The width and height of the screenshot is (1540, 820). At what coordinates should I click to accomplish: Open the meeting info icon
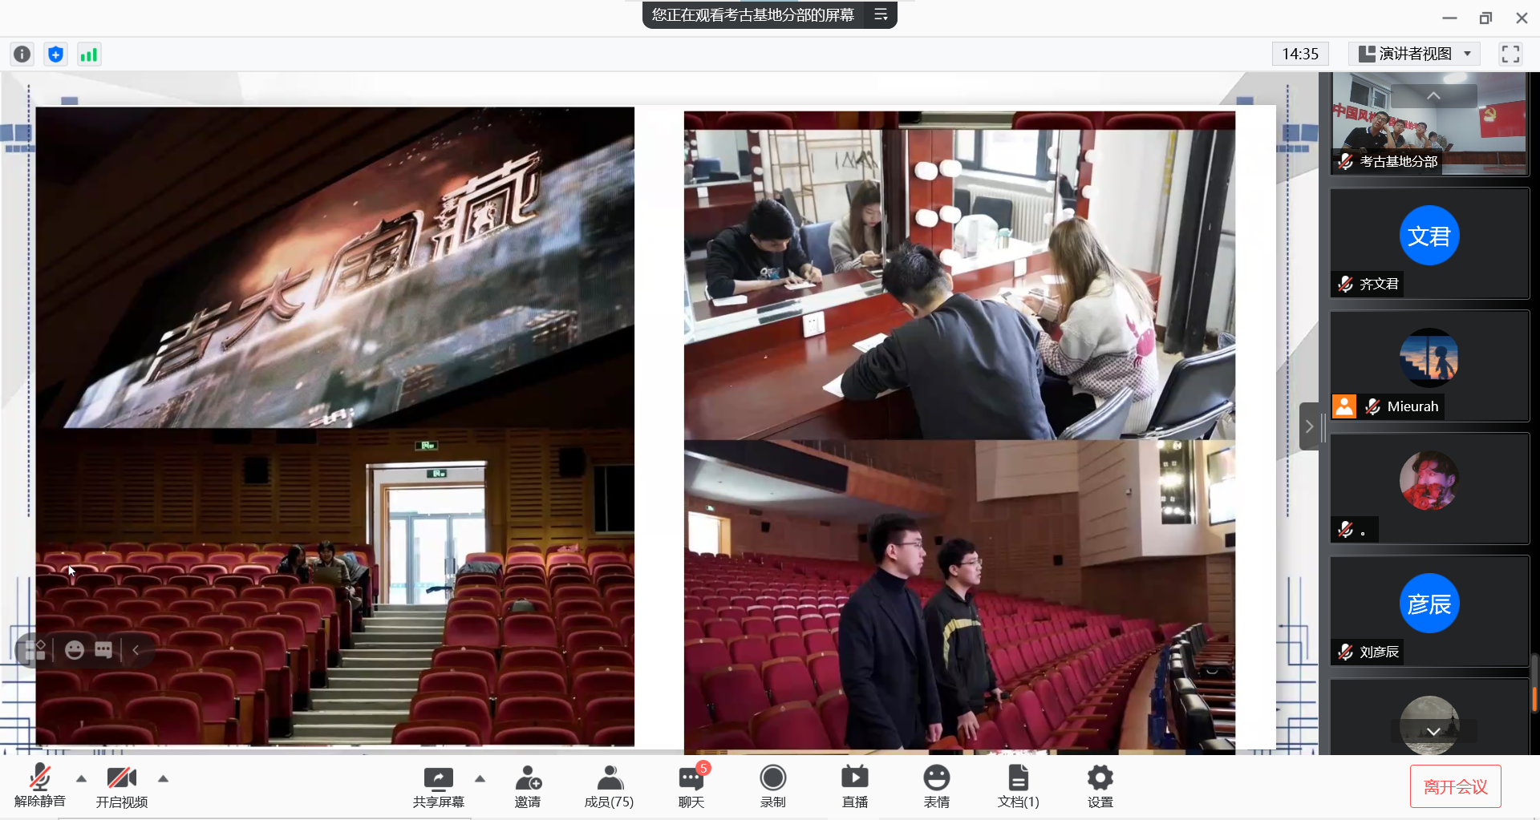pyautogui.click(x=22, y=54)
